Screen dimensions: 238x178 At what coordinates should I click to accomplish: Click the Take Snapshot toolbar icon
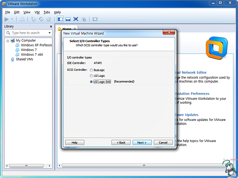pyautogui.click(x=33, y=19)
